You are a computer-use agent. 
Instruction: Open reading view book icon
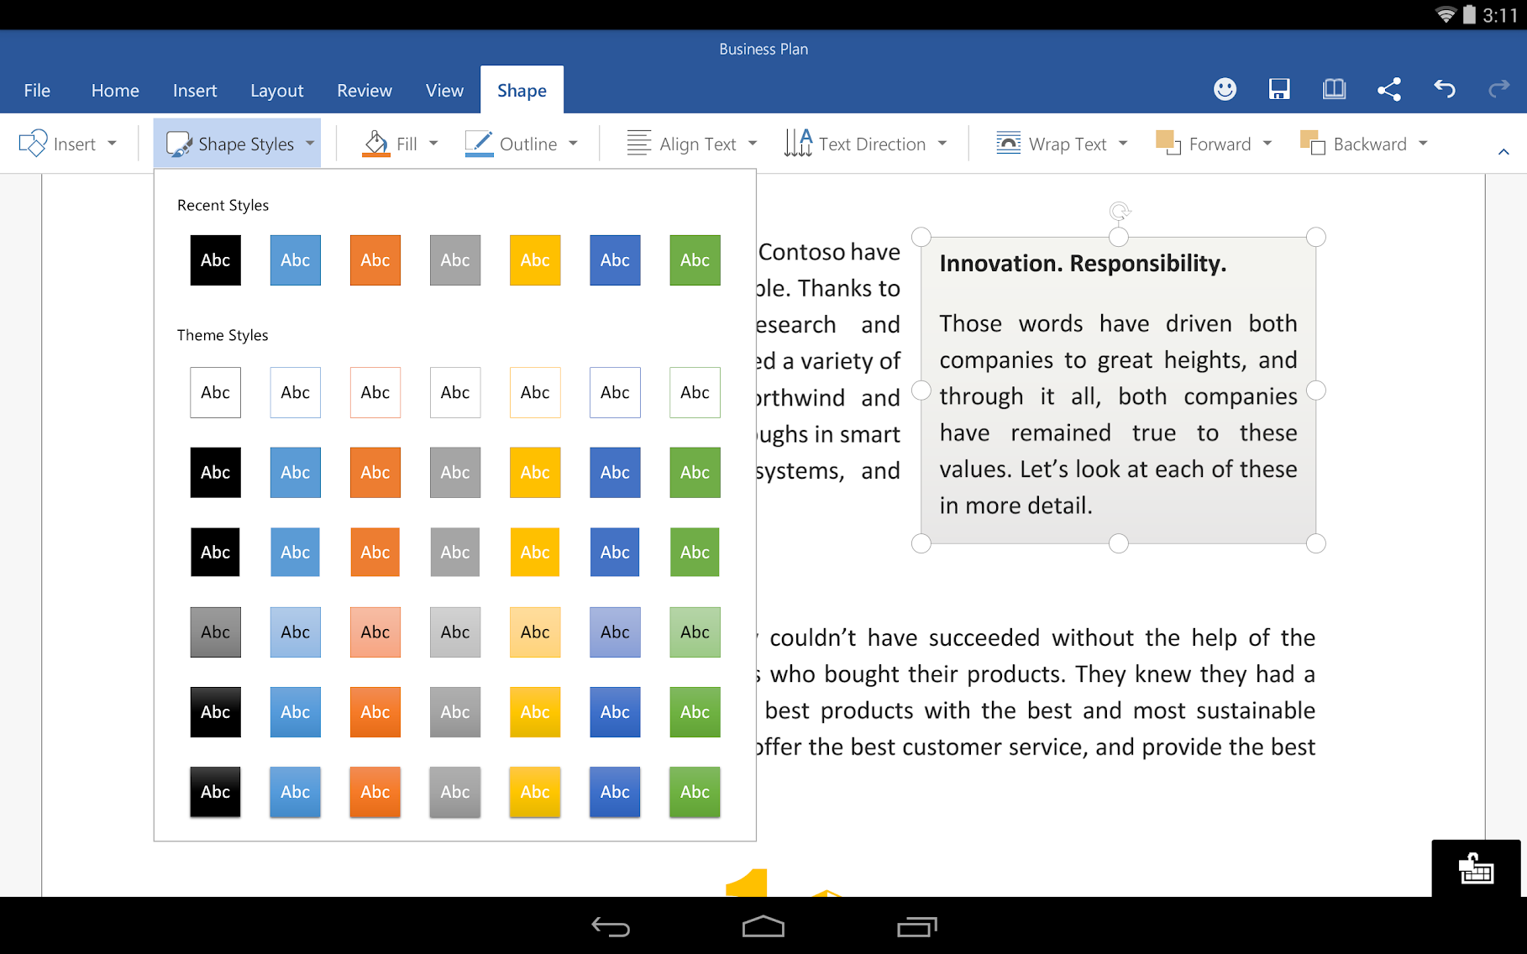(1334, 89)
